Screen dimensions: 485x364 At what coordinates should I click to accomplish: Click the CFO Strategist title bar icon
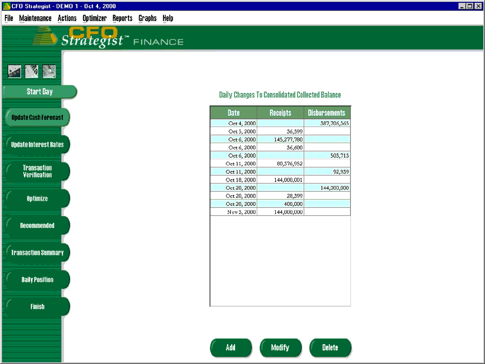[x=6, y=6]
